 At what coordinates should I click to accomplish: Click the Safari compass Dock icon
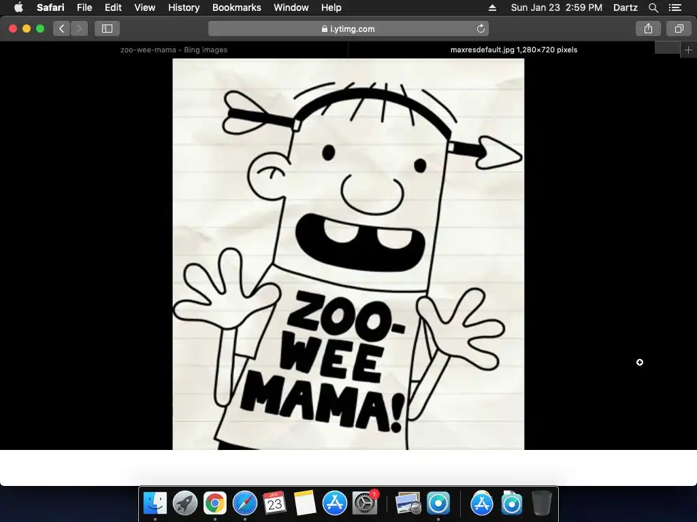point(245,504)
